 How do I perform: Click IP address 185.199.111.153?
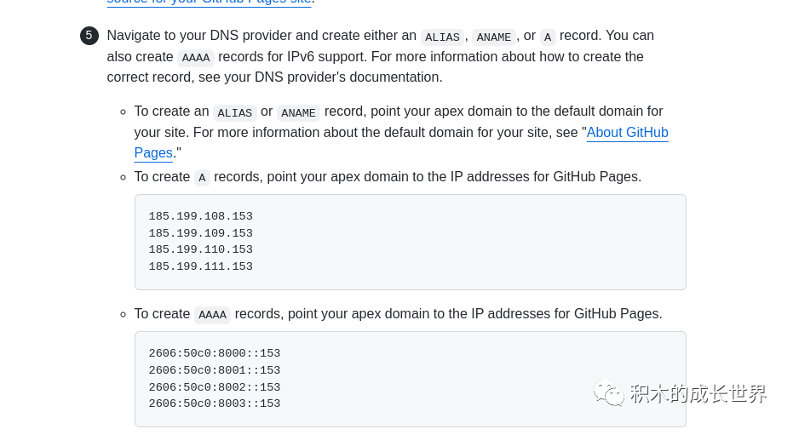(x=201, y=266)
